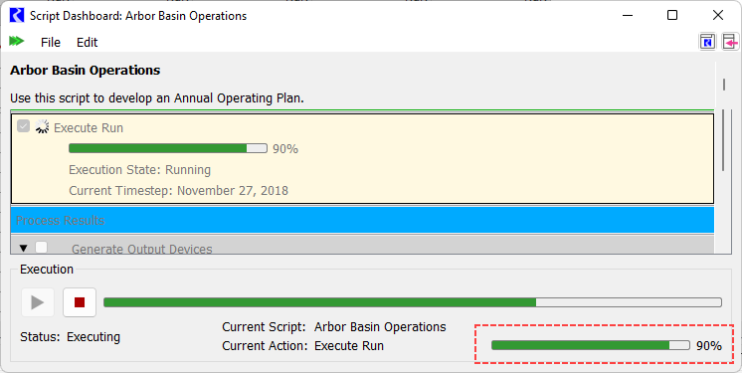Select the Process Results blue header row
This screenshot has height=373, width=742.
click(362, 220)
